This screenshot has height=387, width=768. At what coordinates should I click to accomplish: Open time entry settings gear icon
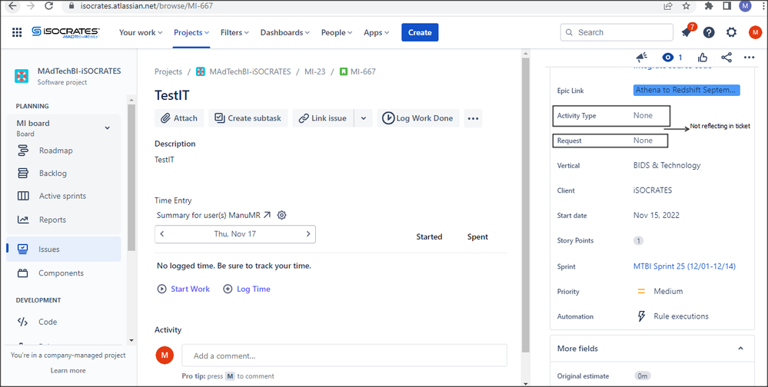(281, 215)
